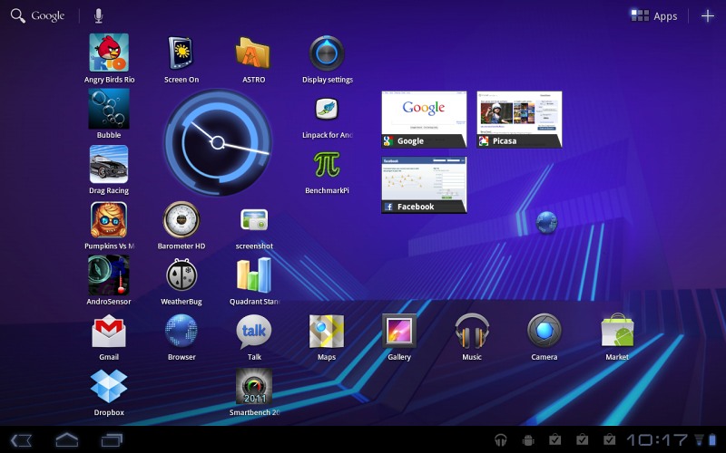Open the Apps drawer
This screenshot has width=726, height=453.
click(654, 16)
